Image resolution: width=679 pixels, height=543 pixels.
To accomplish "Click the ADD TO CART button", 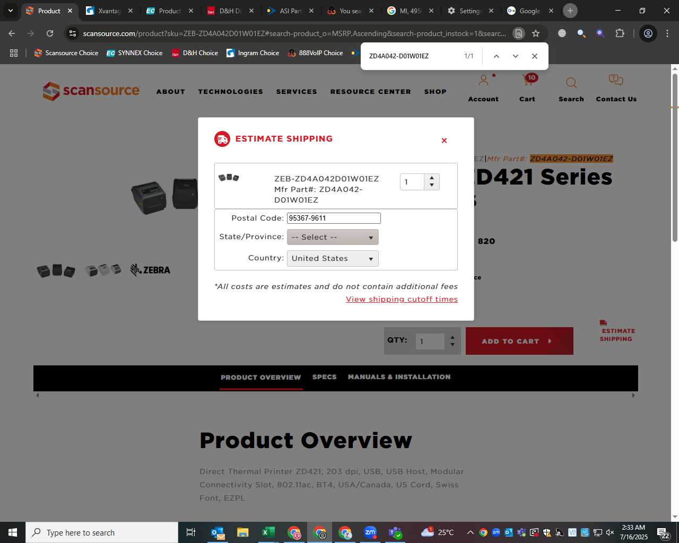I will coord(519,341).
